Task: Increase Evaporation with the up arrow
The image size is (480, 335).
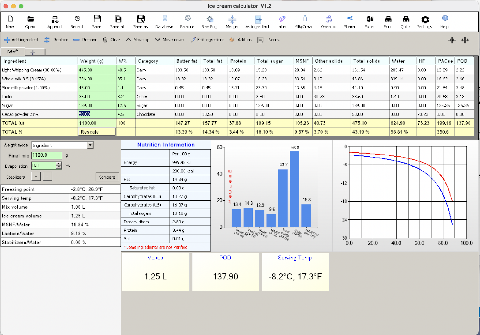Action: 59,164
